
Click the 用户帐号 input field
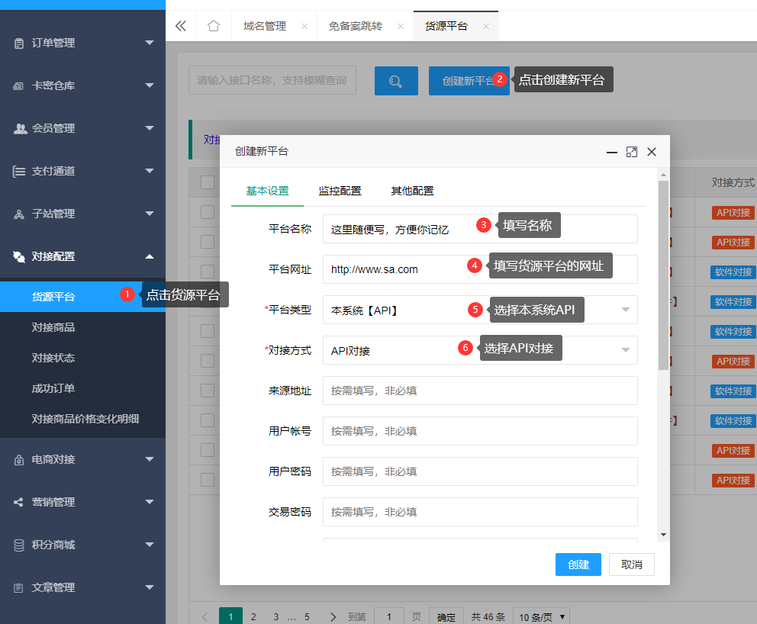pyautogui.click(x=480, y=431)
